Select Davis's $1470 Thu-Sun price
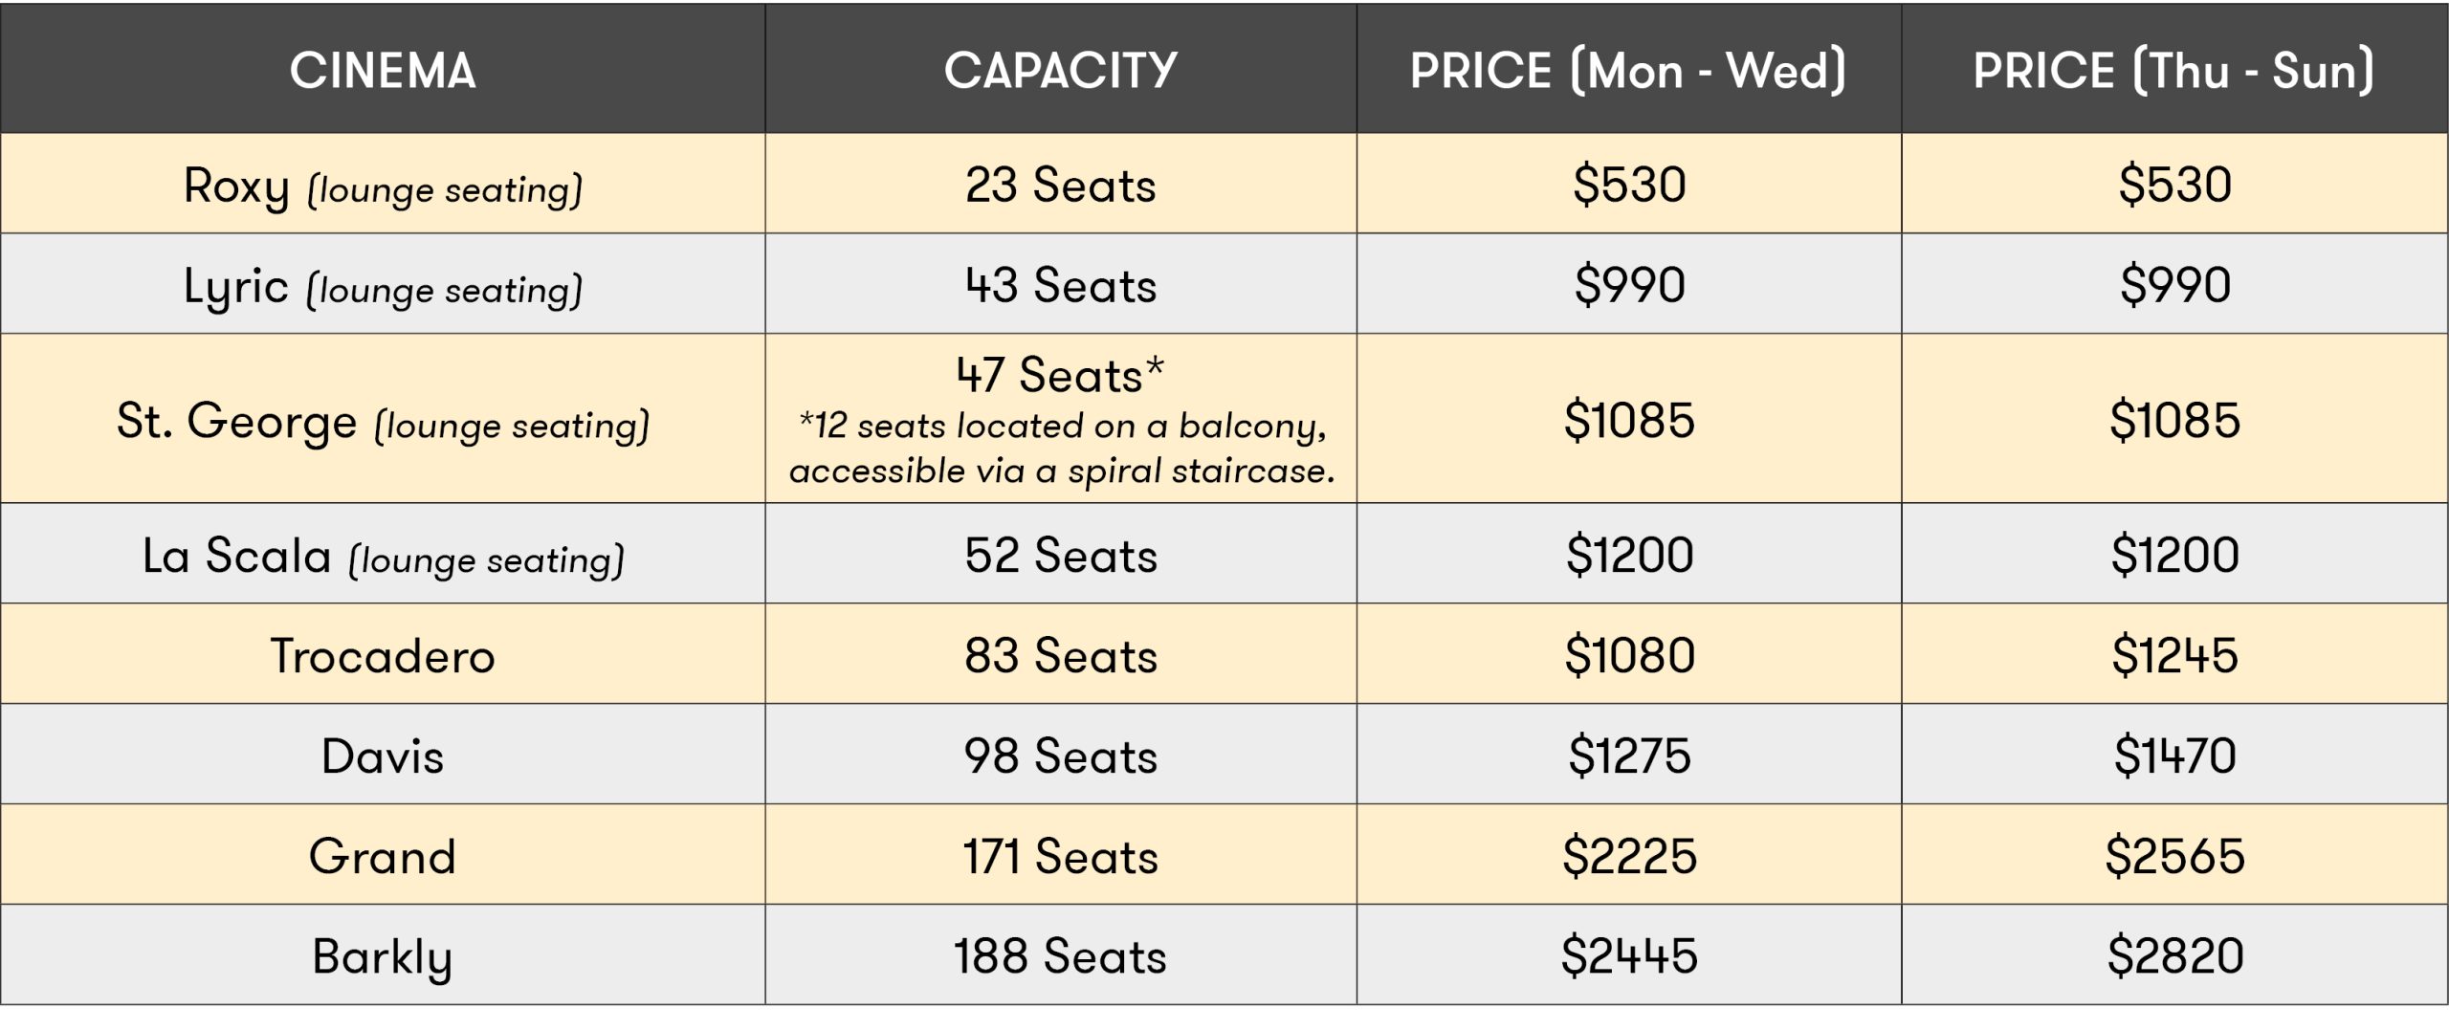2449x1030 pixels. point(2174,756)
